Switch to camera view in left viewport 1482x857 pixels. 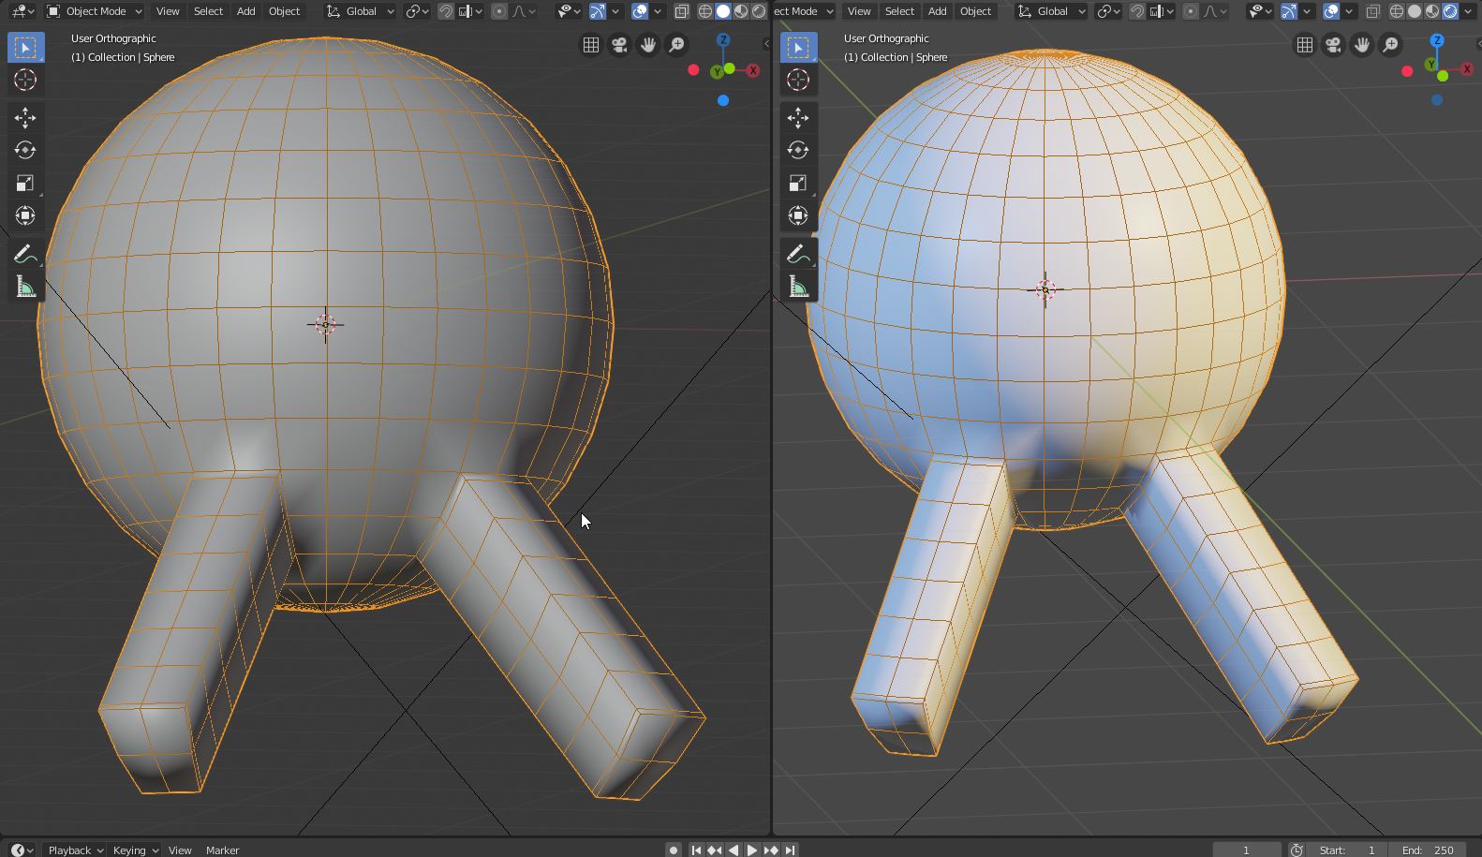tap(619, 45)
